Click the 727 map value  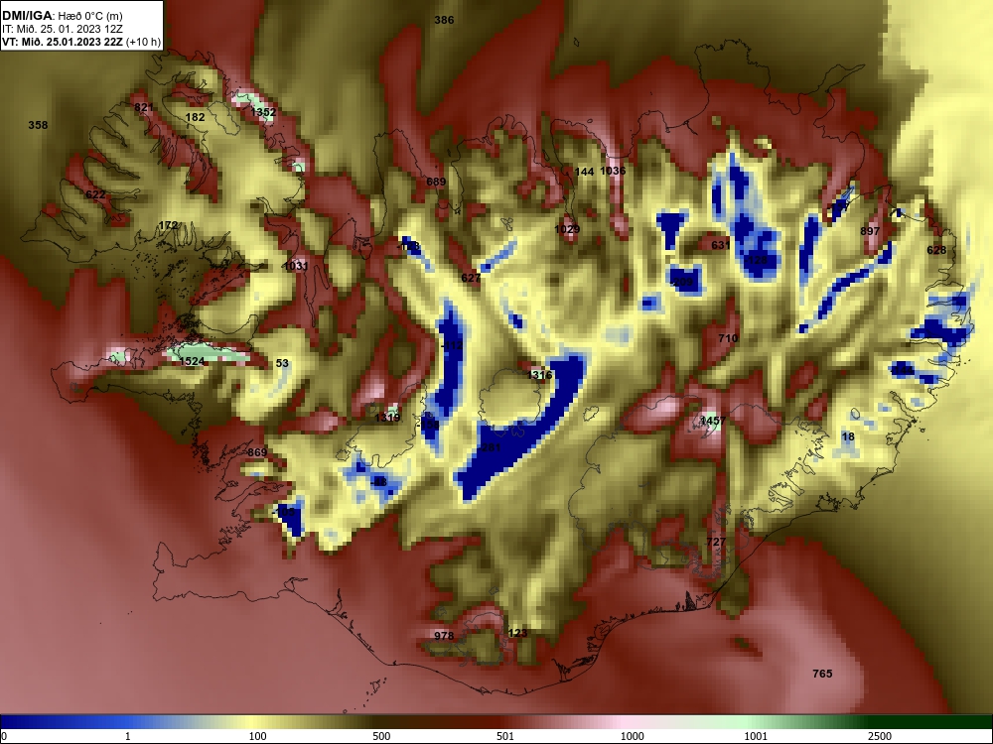pos(716,543)
